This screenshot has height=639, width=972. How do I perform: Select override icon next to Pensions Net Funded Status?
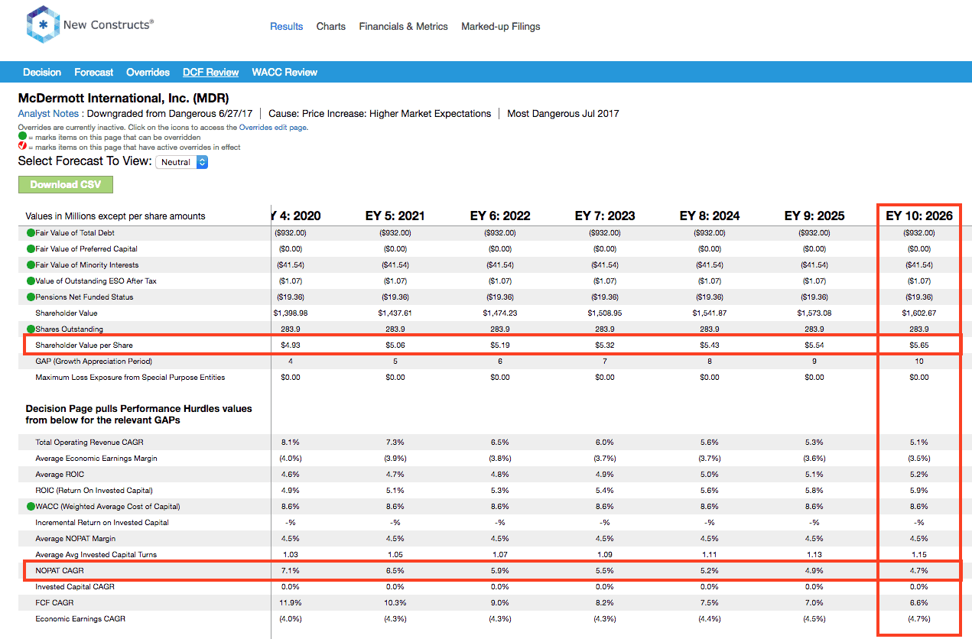[31, 297]
